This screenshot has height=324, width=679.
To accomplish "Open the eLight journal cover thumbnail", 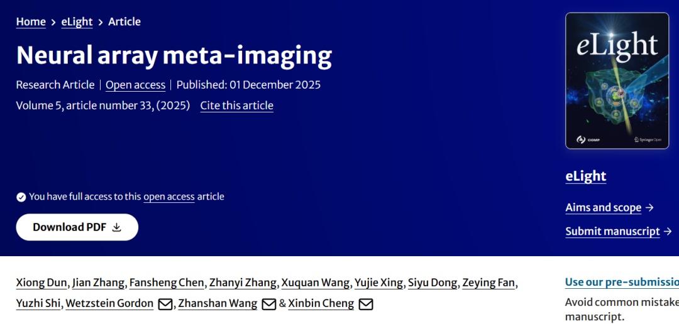I will (617, 80).
